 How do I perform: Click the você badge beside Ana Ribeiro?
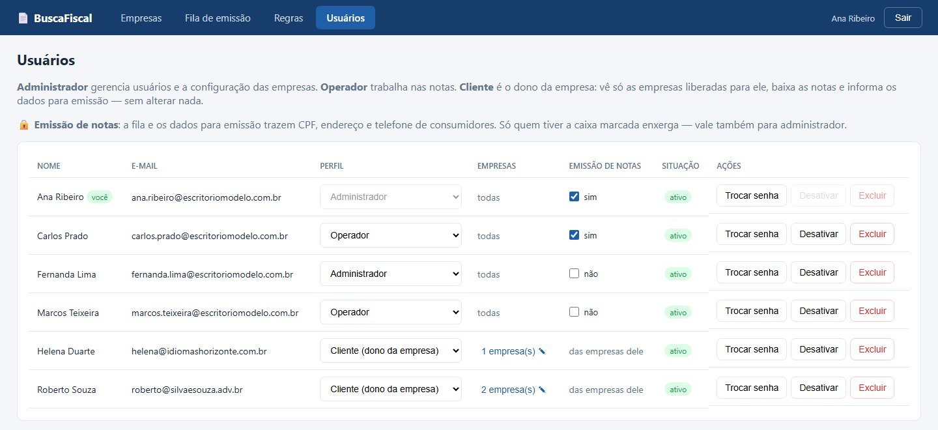[x=100, y=197]
